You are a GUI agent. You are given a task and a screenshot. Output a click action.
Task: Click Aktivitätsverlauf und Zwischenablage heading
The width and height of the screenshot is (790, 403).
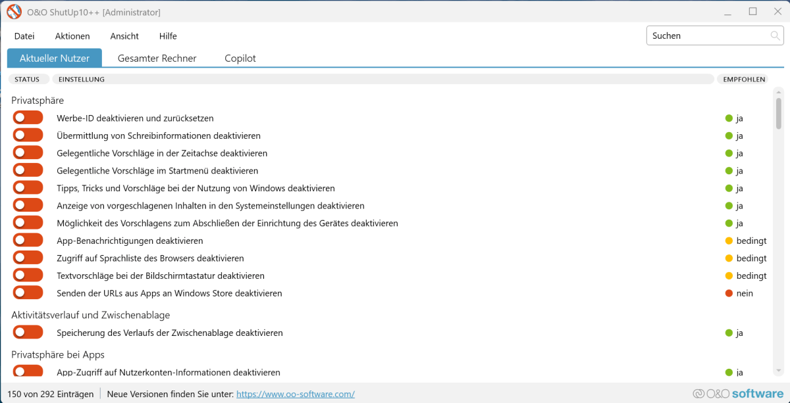[x=91, y=315]
